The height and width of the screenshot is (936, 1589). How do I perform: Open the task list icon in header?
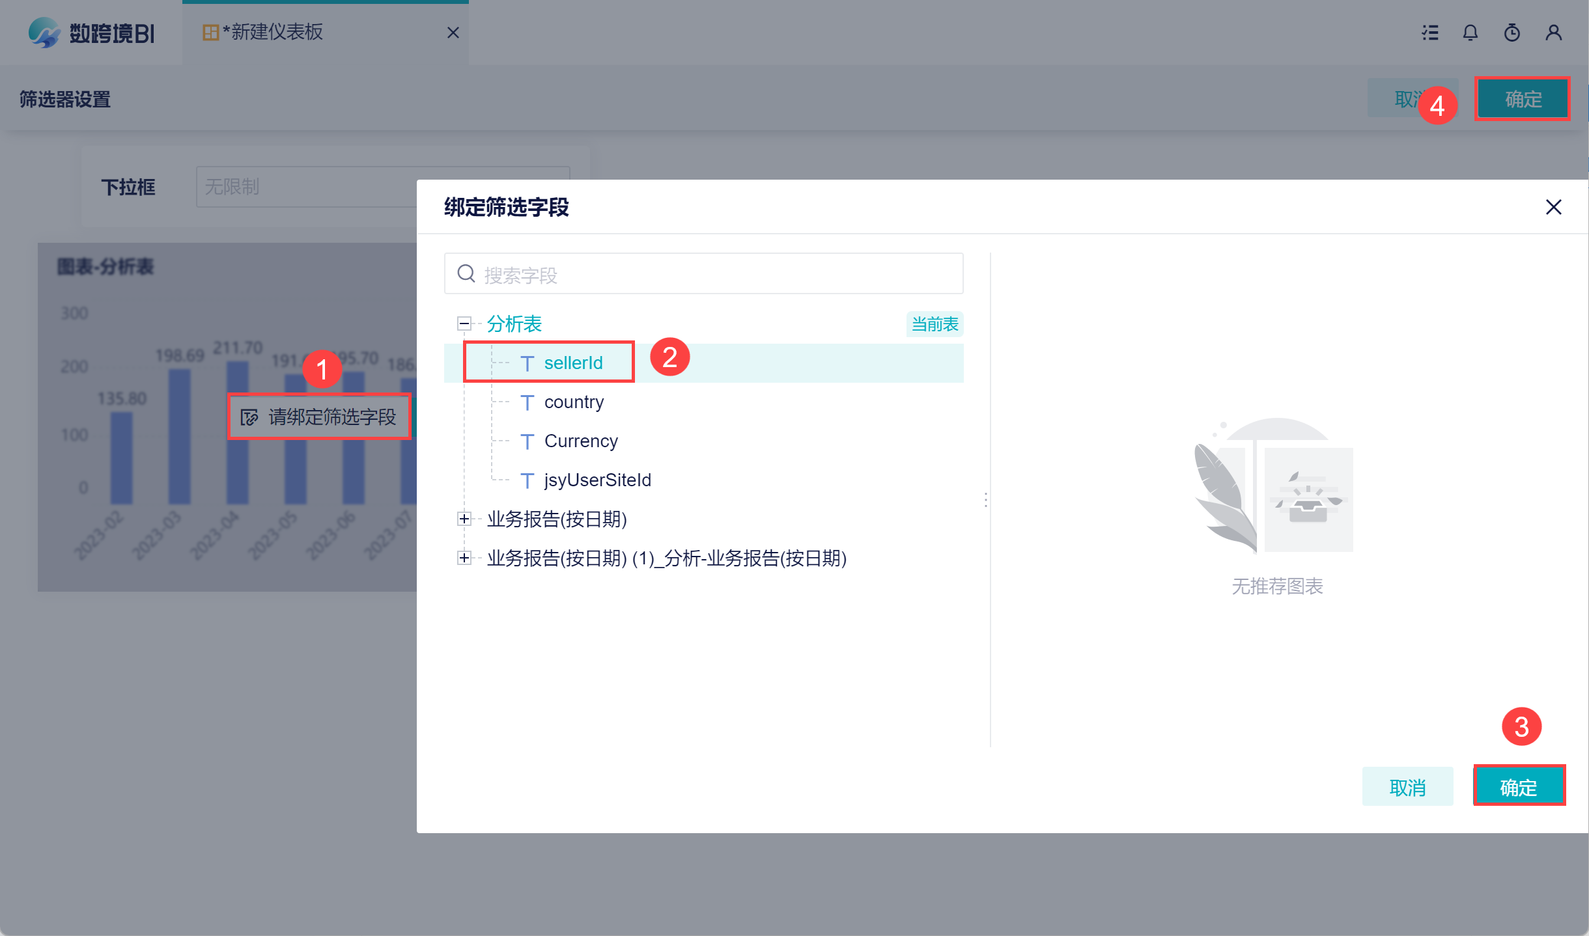tap(1430, 33)
